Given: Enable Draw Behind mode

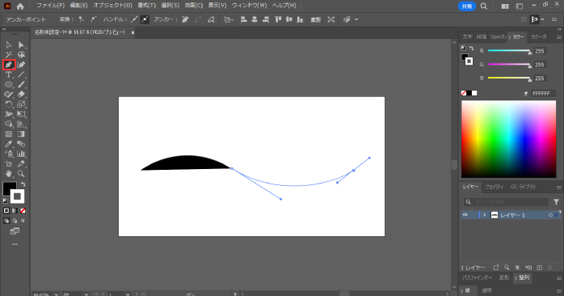Looking at the screenshot, I should point(15,221).
